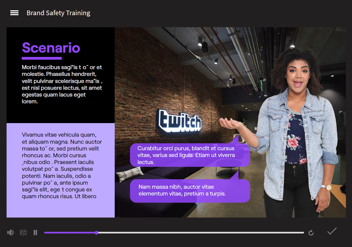Click the "Curabitur orci purus" speech bubble

pyautogui.click(x=190, y=155)
